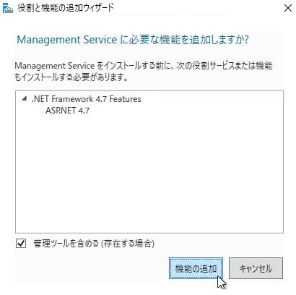Uncheck the 管理ツールを含める checkbox
The height and width of the screenshot is (295, 296).
point(21,243)
